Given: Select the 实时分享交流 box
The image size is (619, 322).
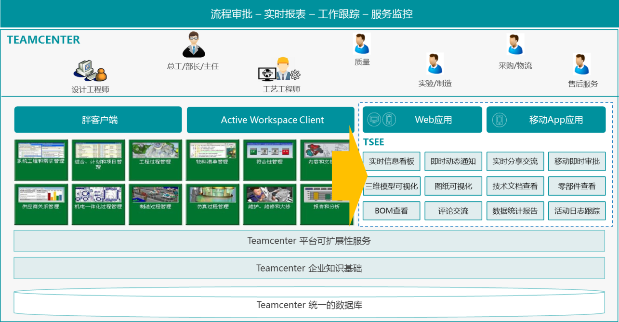Looking at the screenshot, I should 515,161.
